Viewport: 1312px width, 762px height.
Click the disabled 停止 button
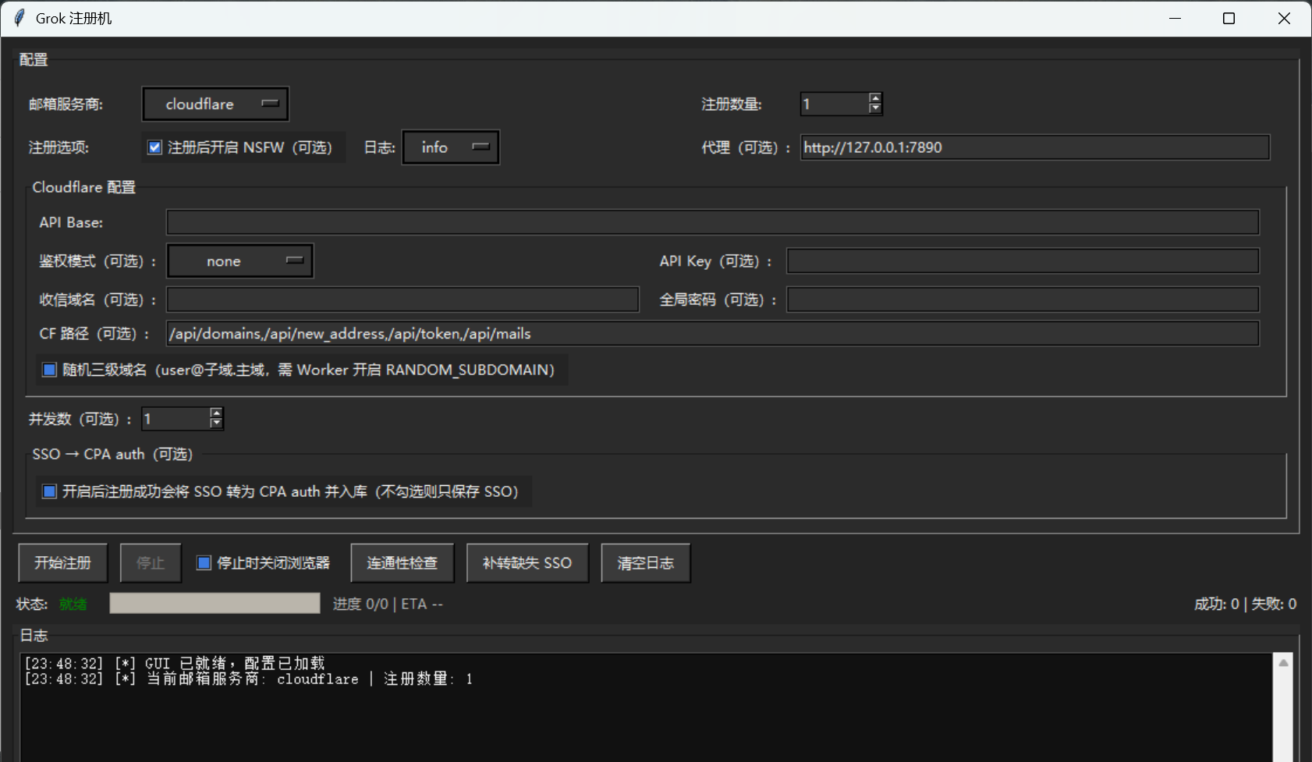tap(151, 563)
